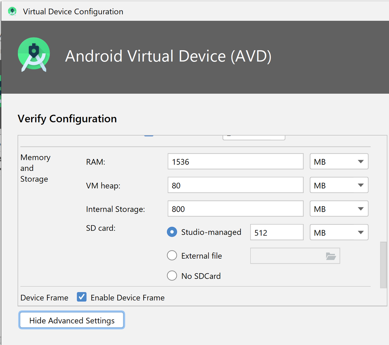
Task: Open the folder browser for the external SD card file
Action: (x=331, y=256)
